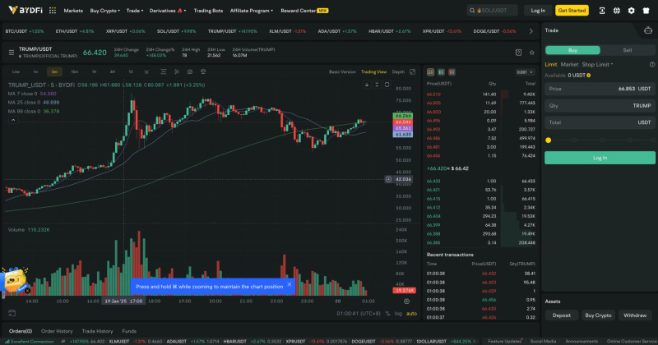Switch to the Sell toggle
The width and height of the screenshot is (658, 345).
click(627, 50)
